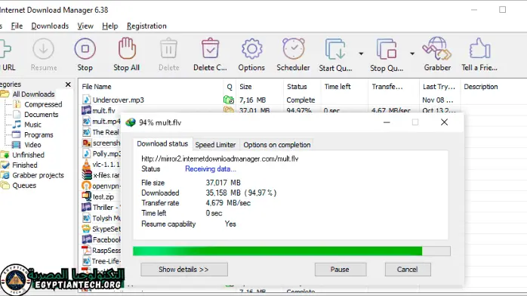Select test.zip file in list
The width and height of the screenshot is (527, 296).
coord(103,196)
